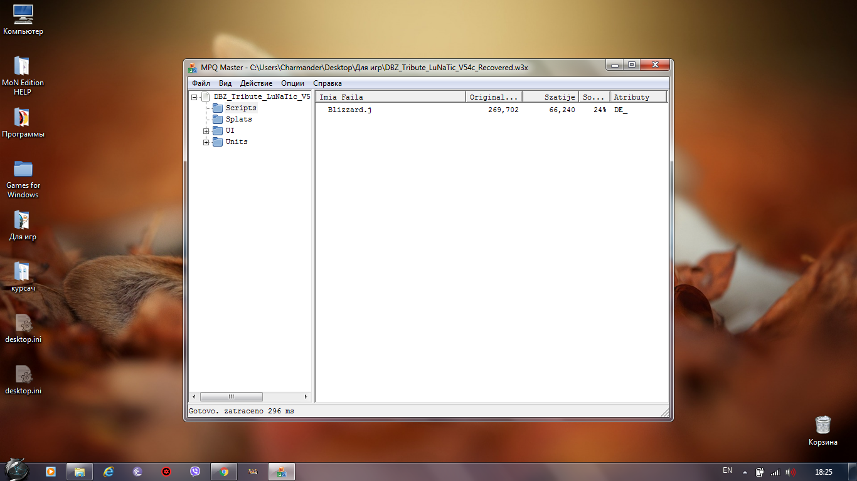Open the red circular taskbar icon
The image size is (857, 481).
166,472
